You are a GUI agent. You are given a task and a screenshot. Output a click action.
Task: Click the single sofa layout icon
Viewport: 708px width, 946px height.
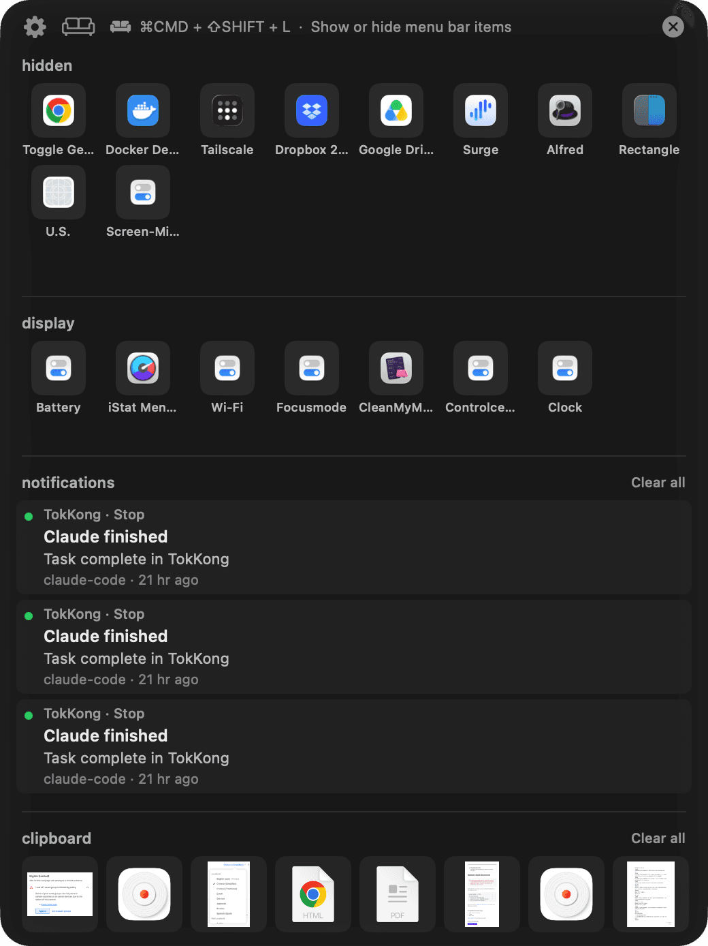point(78,27)
